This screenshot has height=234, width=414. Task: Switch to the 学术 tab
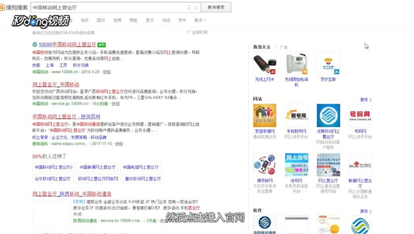(182, 20)
